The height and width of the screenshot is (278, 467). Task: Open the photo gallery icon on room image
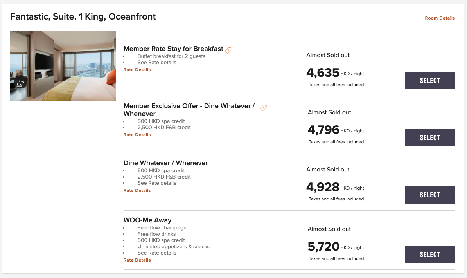coord(20,84)
